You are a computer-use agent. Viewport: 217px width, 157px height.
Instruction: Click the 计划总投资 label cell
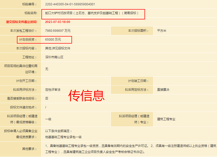[x=27, y=40]
